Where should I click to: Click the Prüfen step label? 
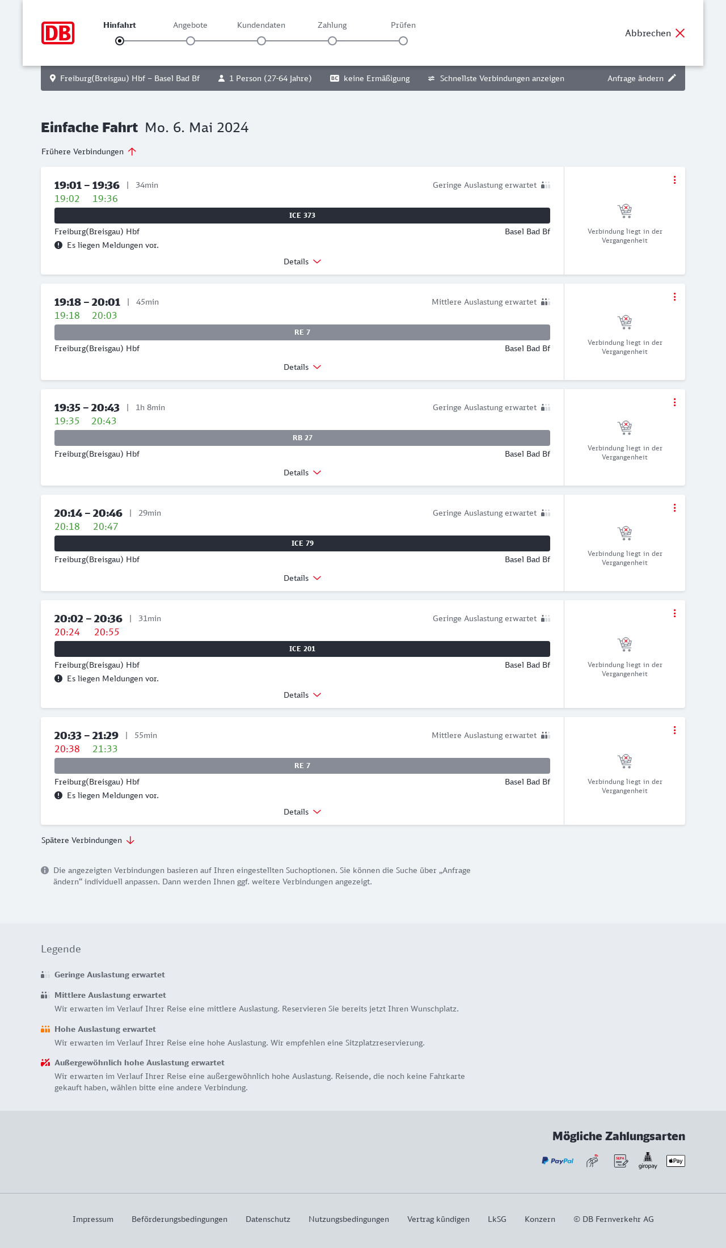click(403, 25)
